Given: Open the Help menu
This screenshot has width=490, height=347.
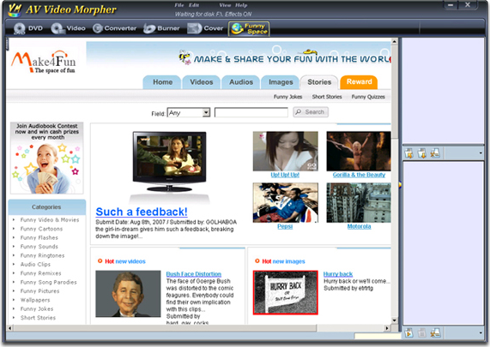Looking at the screenshot, I should click(241, 5).
